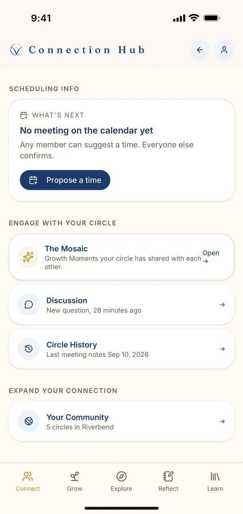
Task: Go to the Learn tab
Action: 215,482
